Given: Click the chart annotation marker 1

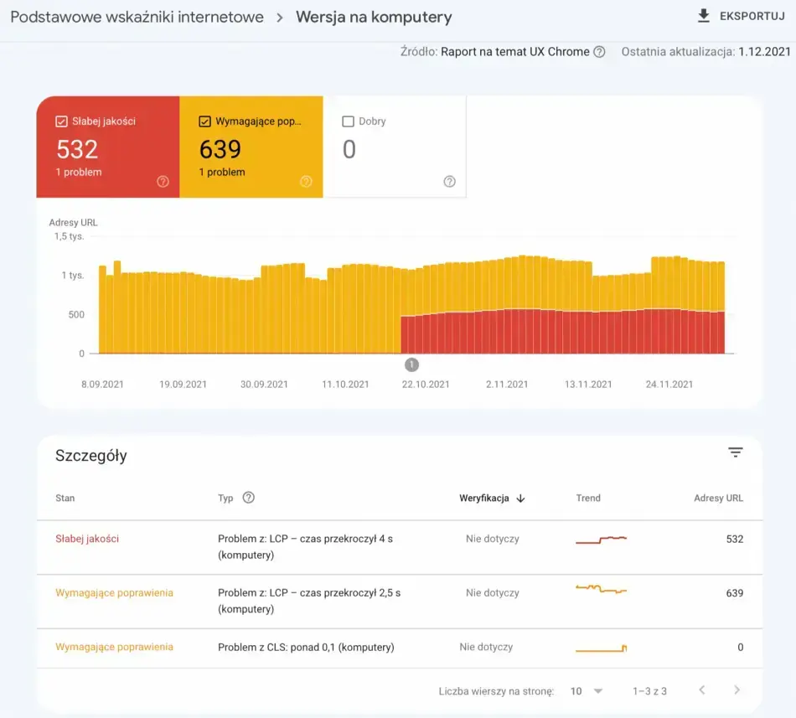Looking at the screenshot, I should tap(411, 364).
